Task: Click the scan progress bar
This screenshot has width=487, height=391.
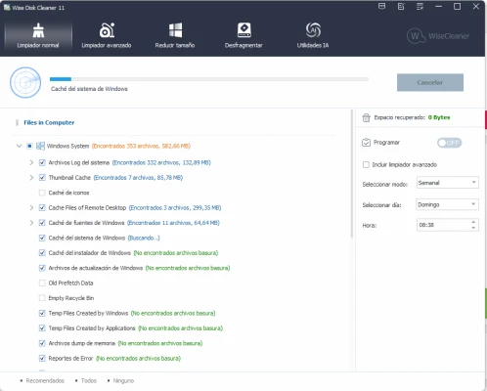Action: [x=209, y=79]
